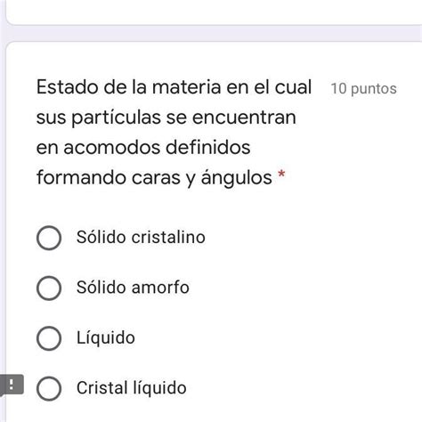This screenshot has height=422, width=422.
Task: Select the Sólido amorfo radio button
Action: pos(49,288)
